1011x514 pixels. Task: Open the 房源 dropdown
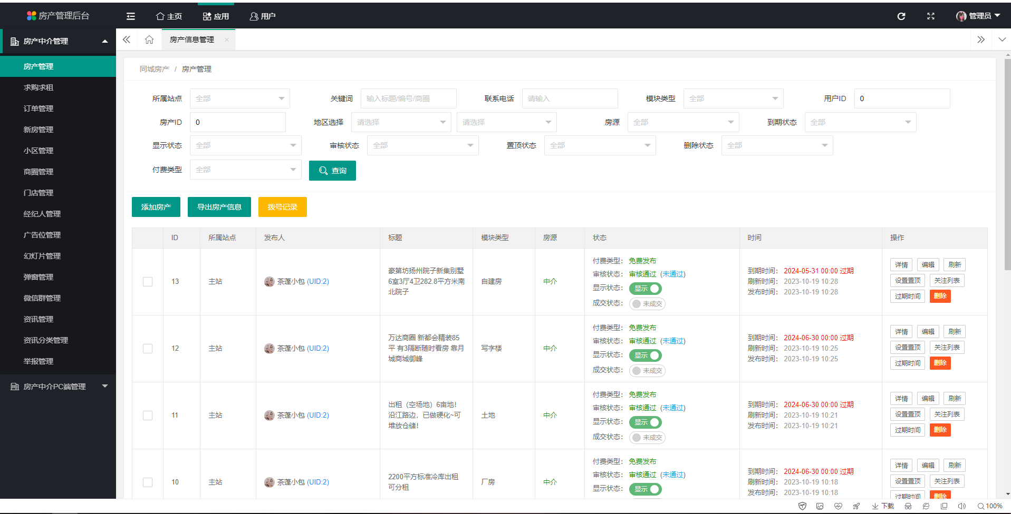683,122
